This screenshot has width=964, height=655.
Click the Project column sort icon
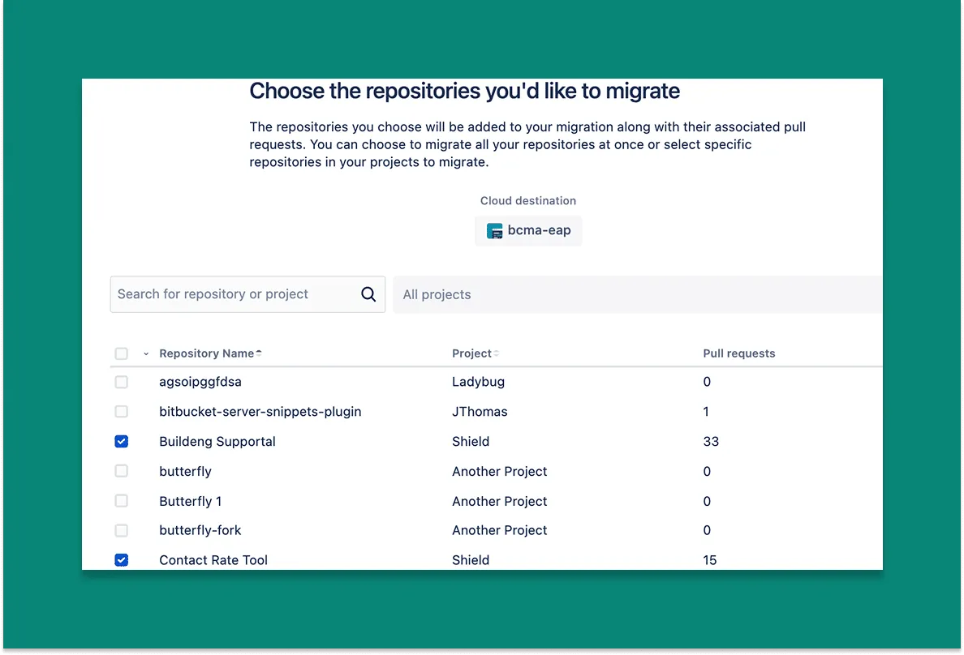(x=497, y=353)
